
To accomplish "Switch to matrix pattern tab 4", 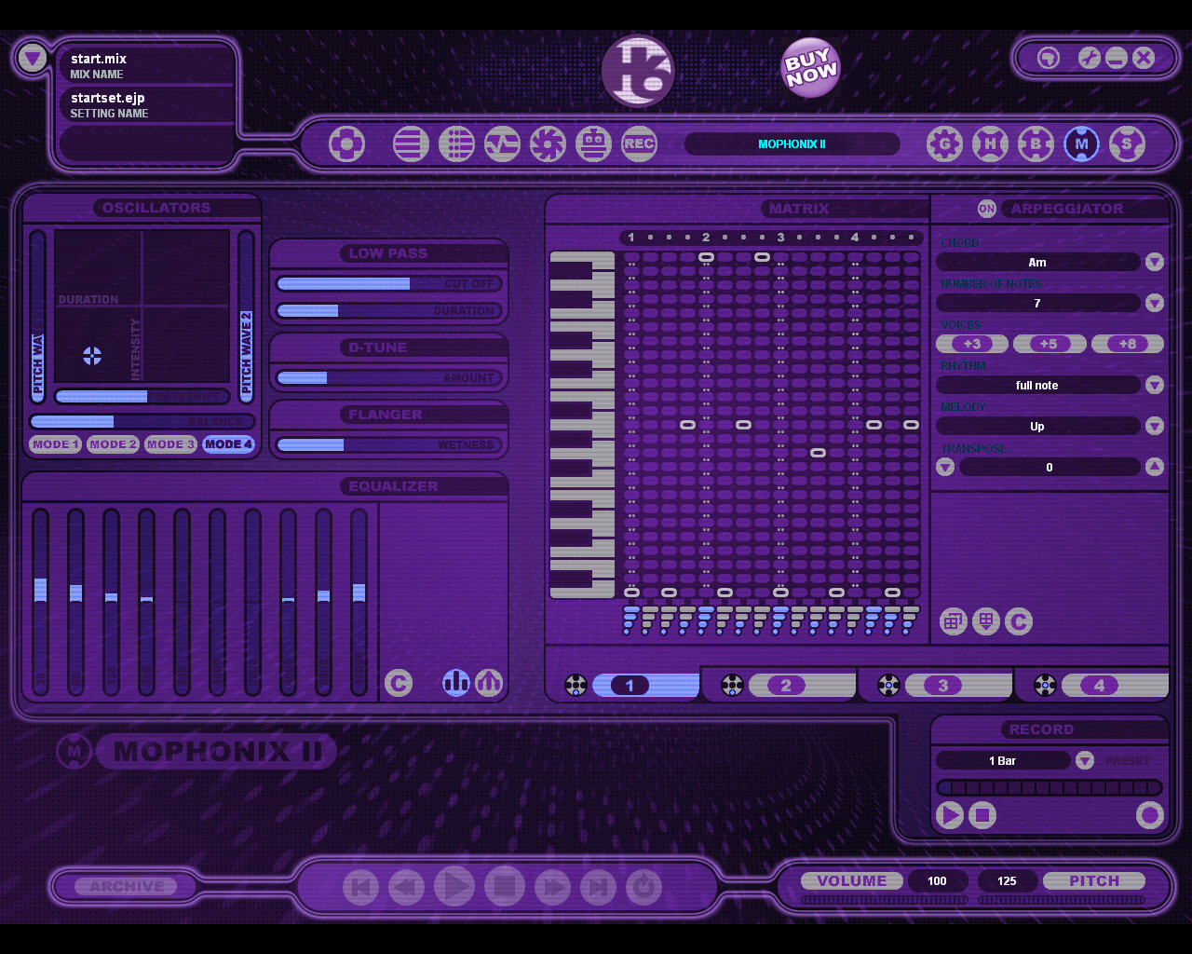I will [x=1115, y=686].
